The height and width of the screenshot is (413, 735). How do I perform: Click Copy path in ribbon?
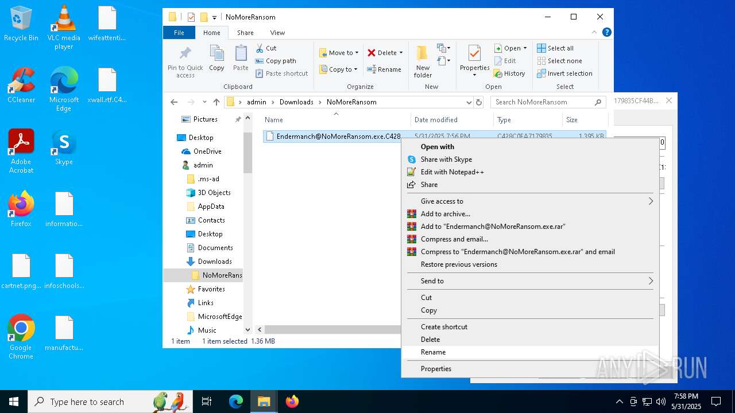[x=276, y=61]
